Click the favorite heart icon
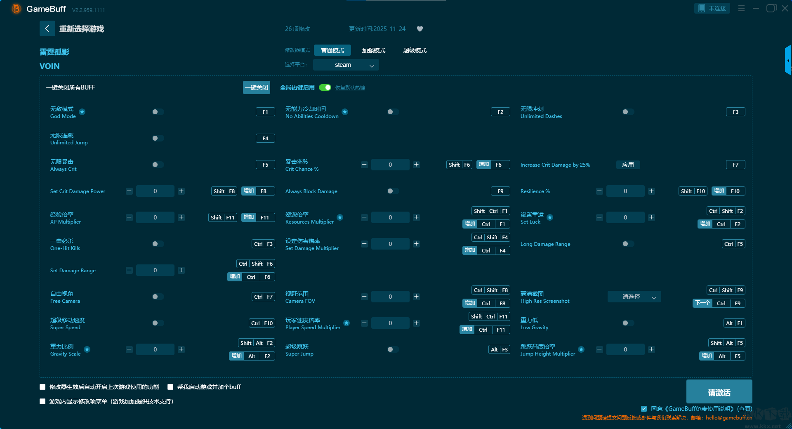This screenshot has width=792, height=429. [x=420, y=29]
